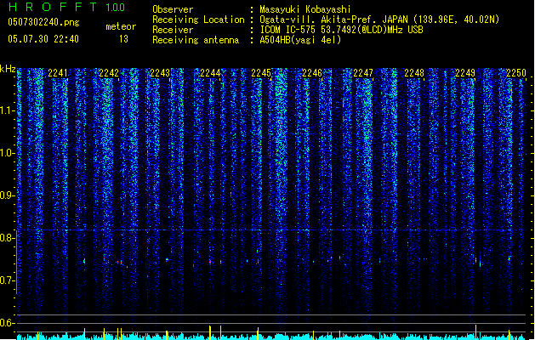Click the 2250 time marker

click(x=516, y=73)
